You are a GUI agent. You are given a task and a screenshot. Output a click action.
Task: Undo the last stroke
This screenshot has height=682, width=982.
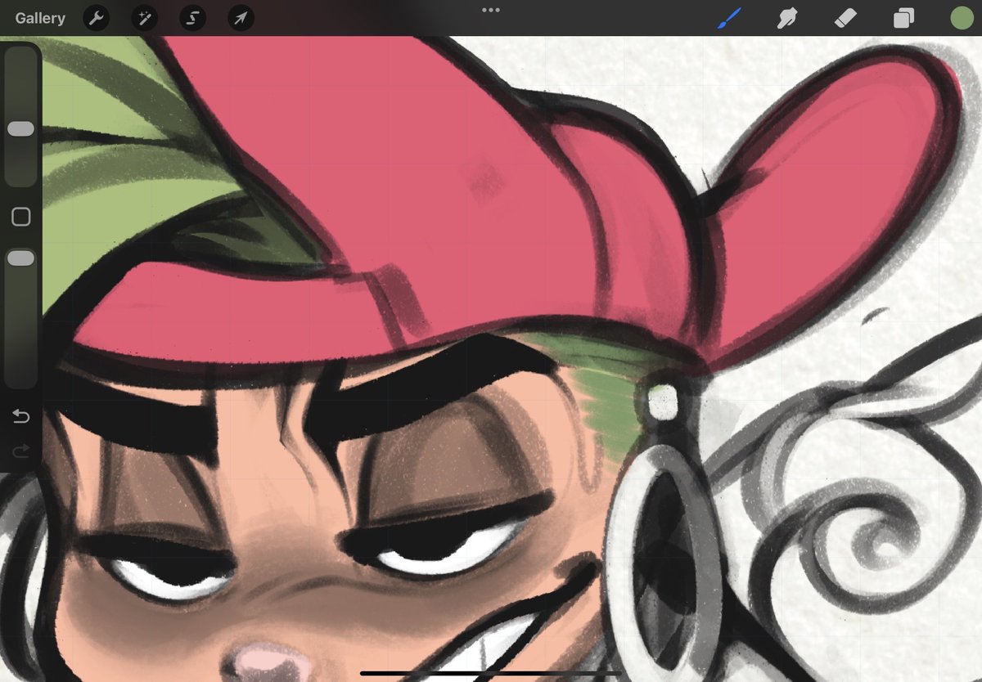[21, 417]
